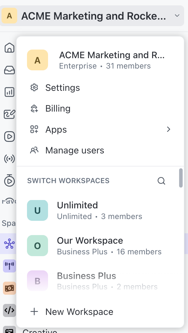Image resolution: width=188 pixels, height=333 pixels.
Task: Open the Home icon in sidebar
Action: coord(9,47)
